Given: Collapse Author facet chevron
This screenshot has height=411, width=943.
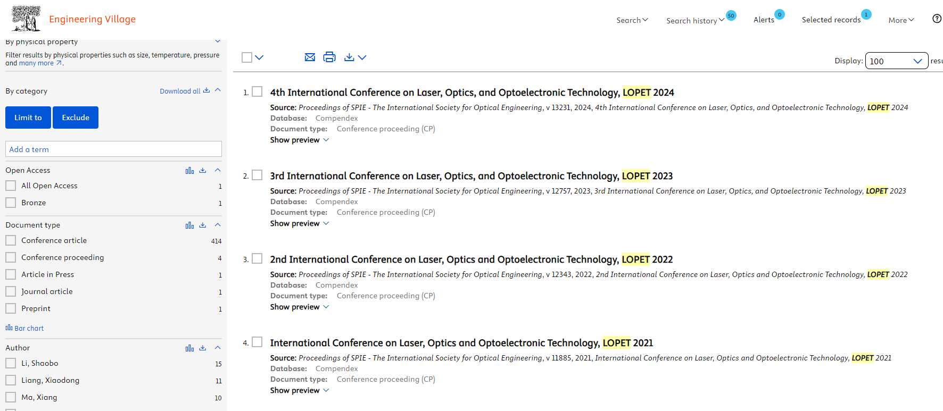Looking at the screenshot, I should 218,348.
